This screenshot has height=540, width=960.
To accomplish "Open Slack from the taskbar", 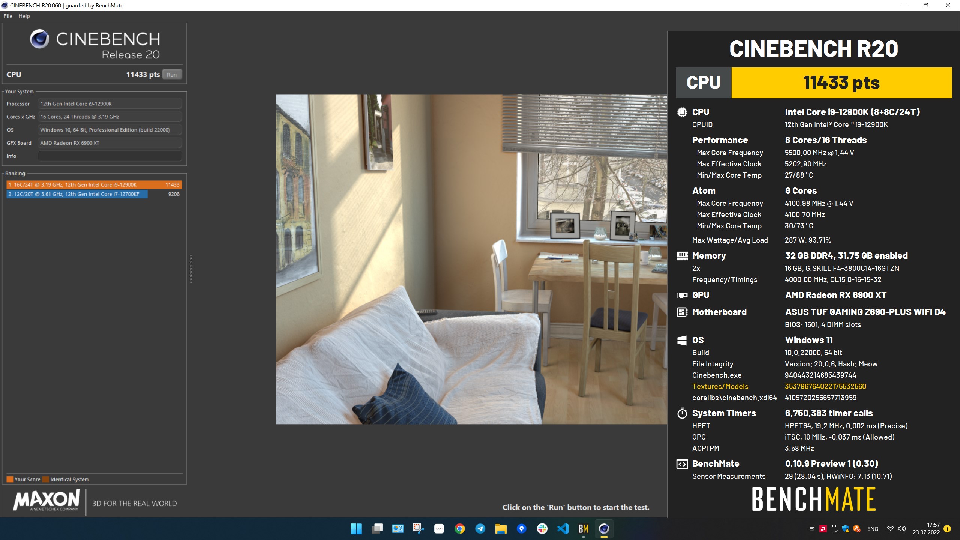I will click(x=542, y=529).
